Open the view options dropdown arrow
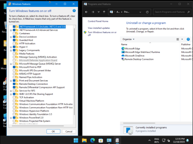 pyautogui.click(x=182, y=39)
